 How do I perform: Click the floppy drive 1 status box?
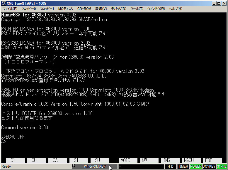(141, 166)
